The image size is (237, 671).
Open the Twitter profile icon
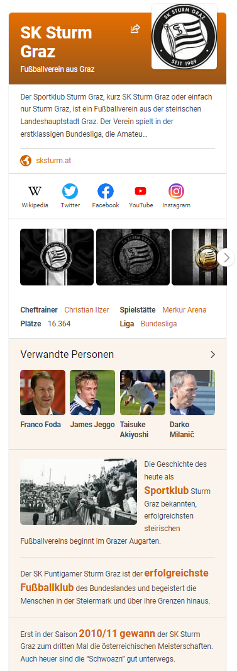pos(70,191)
